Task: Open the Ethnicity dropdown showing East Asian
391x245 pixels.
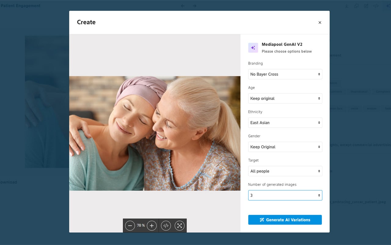Action: tap(285, 123)
